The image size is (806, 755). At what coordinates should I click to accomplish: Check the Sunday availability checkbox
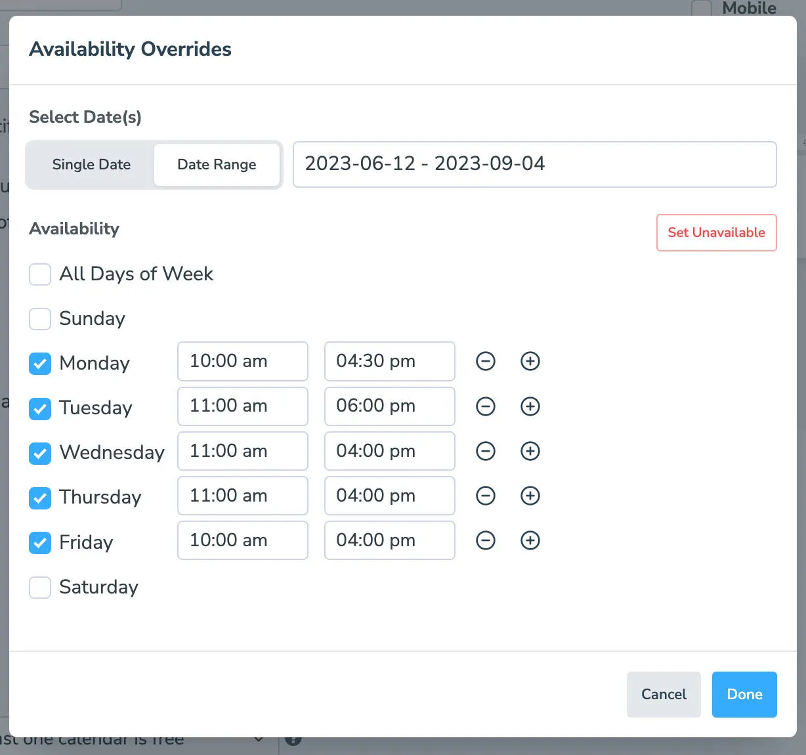tap(40, 319)
